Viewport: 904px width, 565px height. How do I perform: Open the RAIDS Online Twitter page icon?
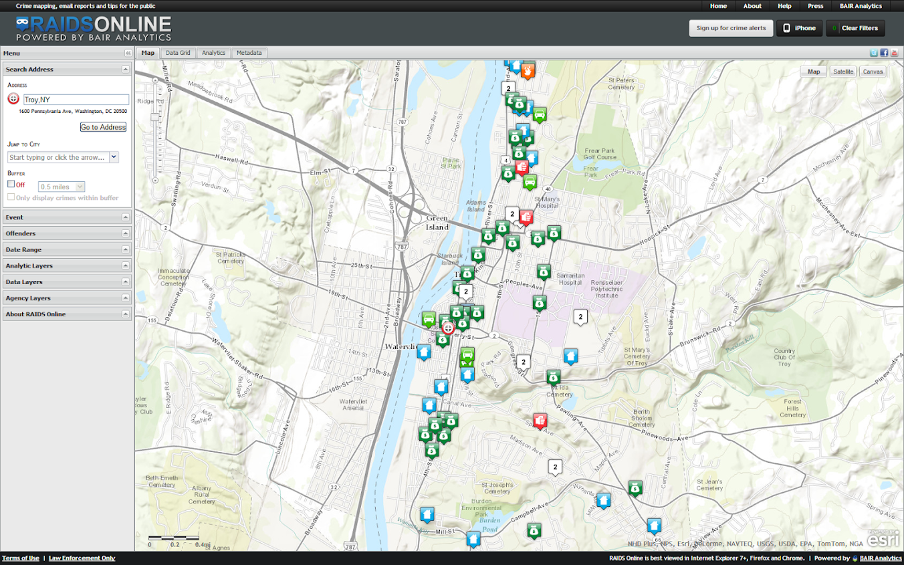click(873, 53)
